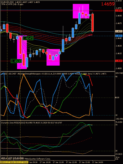The image size is (123, 164).
Task: Click the "17 Jan 13:30" time axis label
Action: [x=84, y=162]
